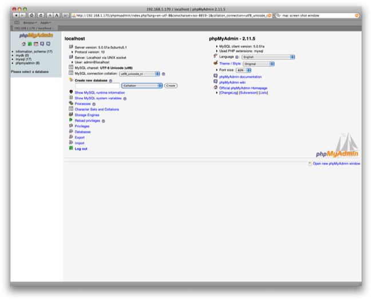Image resolution: width=372 pixels, height=300 pixels.
Task: Open the Apple bookmarks menu
Action: point(46,23)
